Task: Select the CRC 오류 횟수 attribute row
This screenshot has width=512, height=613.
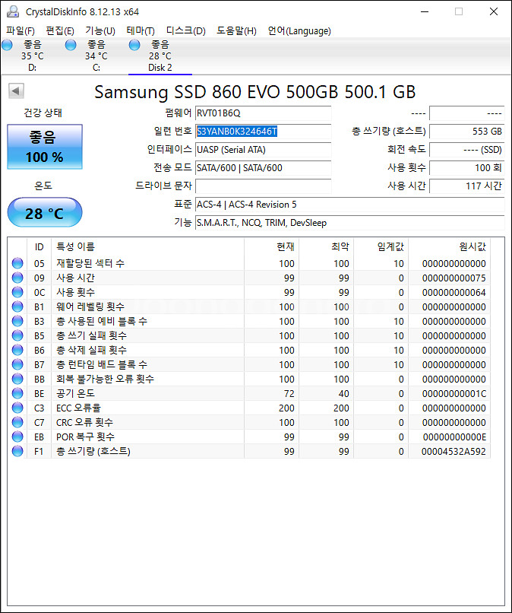Action: click(249, 422)
